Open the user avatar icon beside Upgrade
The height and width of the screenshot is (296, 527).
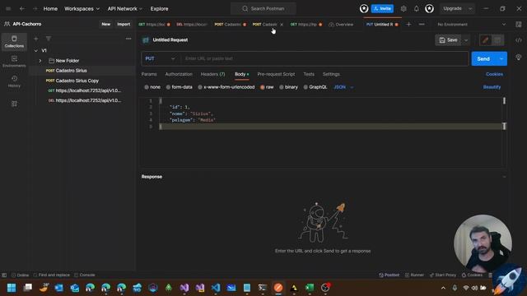click(x=429, y=9)
